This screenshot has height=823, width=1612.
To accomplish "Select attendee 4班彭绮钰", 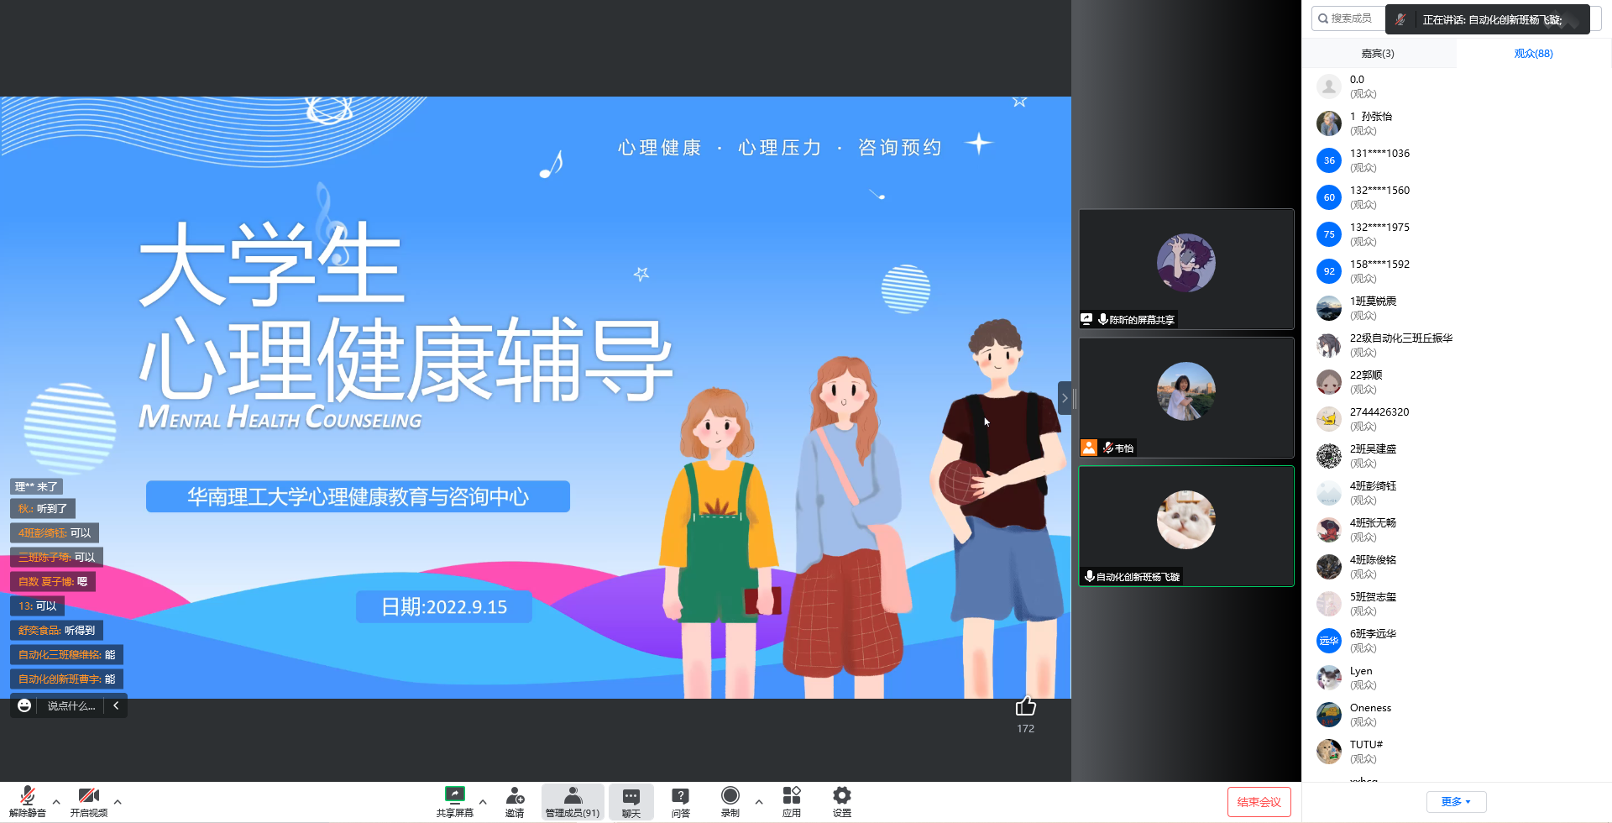I will (x=1457, y=493).
